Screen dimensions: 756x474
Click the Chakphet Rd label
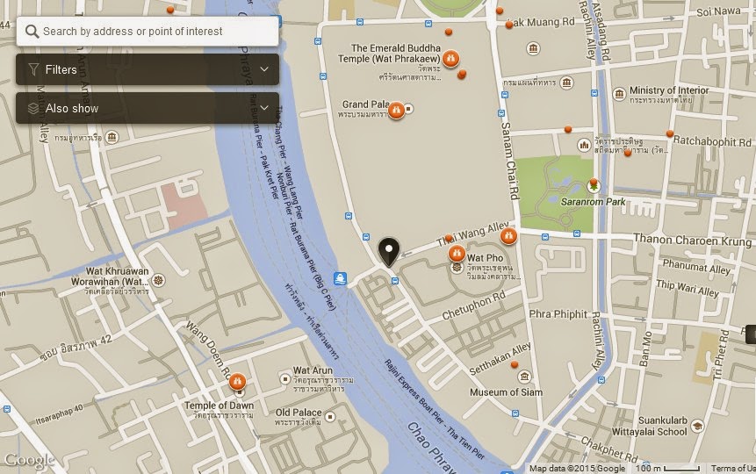click(x=609, y=449)
